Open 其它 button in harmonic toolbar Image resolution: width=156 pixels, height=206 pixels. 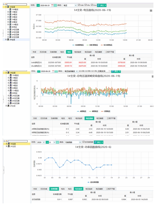116,71
